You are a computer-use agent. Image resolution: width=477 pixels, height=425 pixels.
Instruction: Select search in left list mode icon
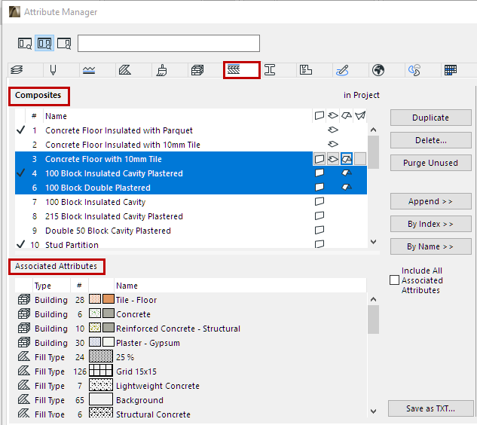click(x=25, y=43)
